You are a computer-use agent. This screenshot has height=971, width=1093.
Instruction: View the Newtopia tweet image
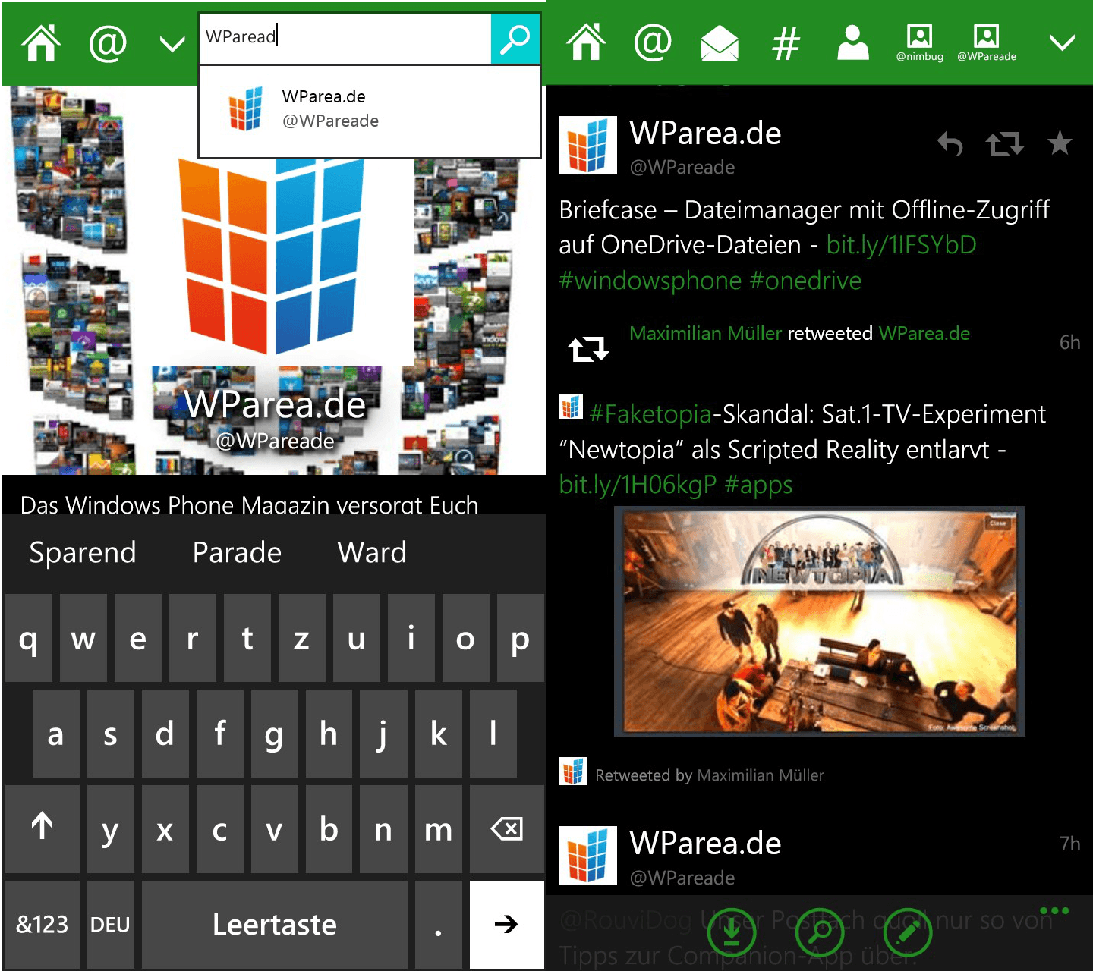820,621
